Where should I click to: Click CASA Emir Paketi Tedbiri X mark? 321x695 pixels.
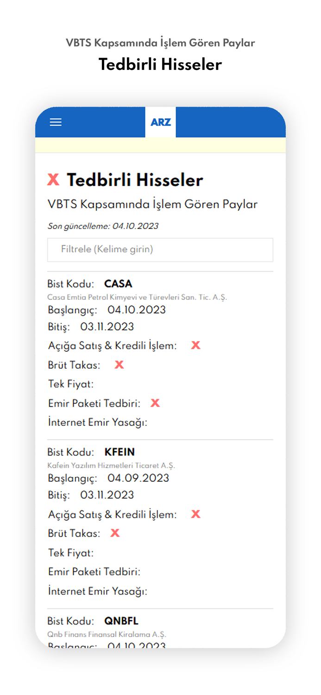coord(155,403)
